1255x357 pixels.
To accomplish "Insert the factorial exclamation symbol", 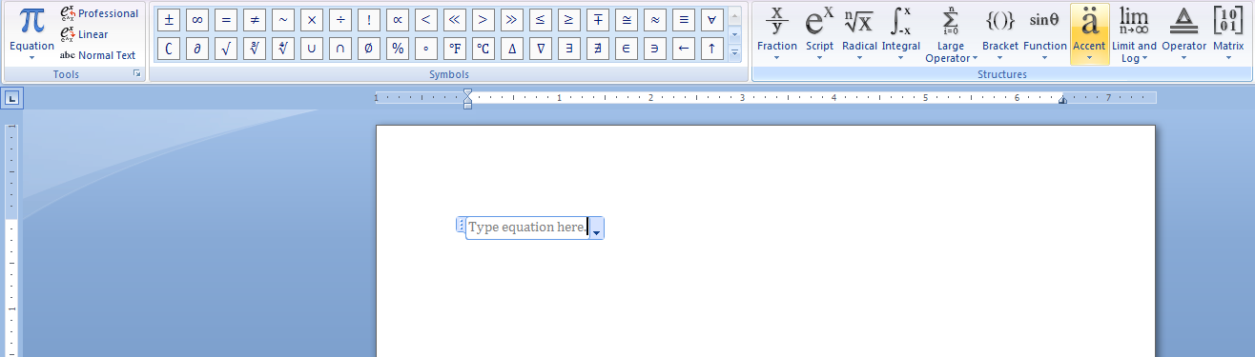I will pos(369,19).
